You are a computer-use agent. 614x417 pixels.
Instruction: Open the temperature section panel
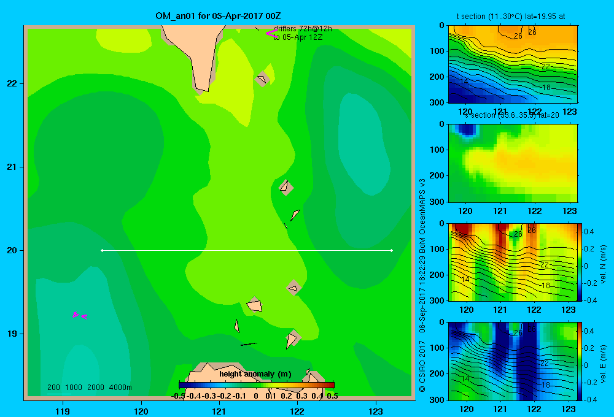(x=513, y=64)
